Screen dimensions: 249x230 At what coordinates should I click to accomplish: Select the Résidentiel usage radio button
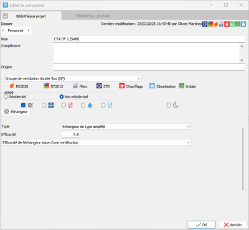[6, 97]
